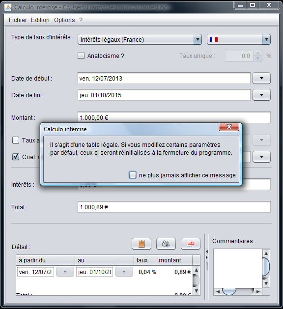Click the Date de fin field
Viewport: 283px width, 309px height.
[x=164, y=95]
